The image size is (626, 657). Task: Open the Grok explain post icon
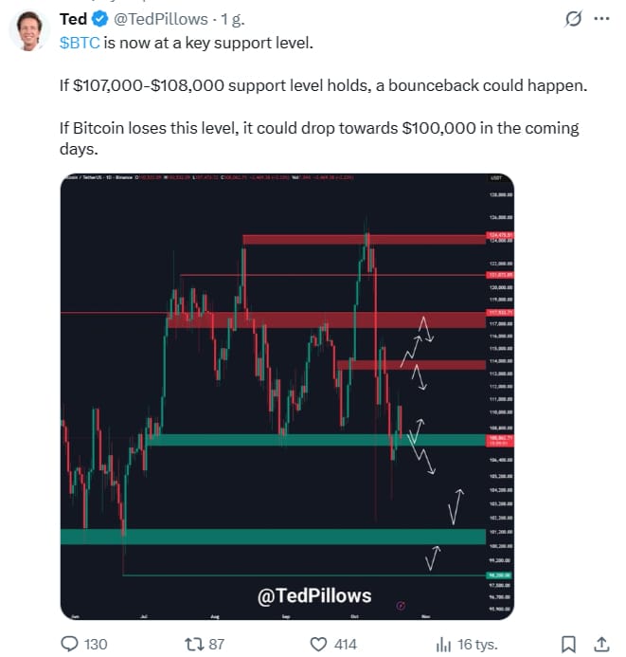click(573, 19)
